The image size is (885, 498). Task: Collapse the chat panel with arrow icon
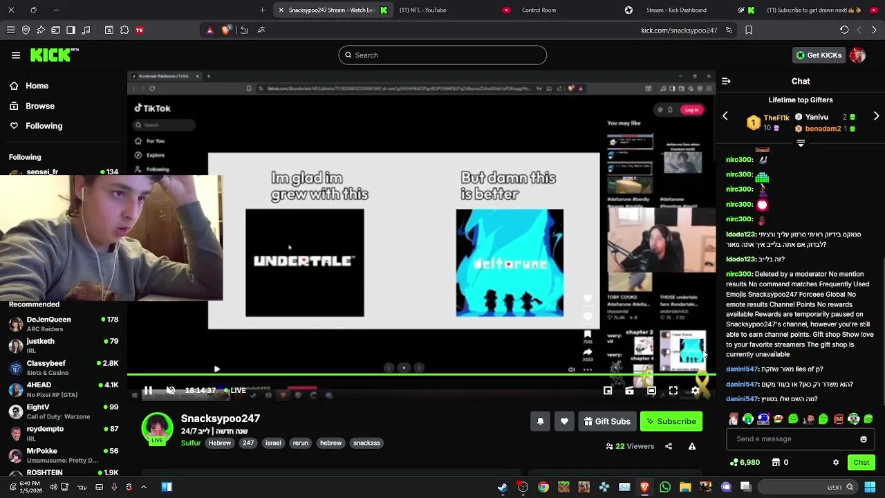coord(726,81)
